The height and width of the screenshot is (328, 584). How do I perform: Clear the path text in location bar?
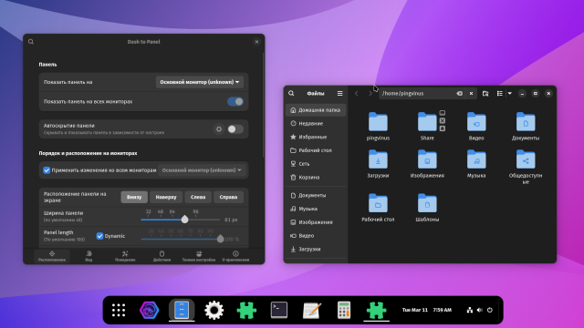point(460,93)
